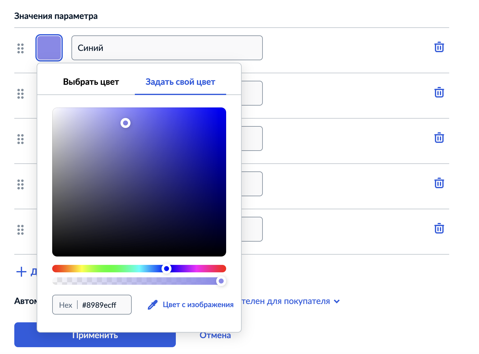Delete the Синий value row
The height and width of the screenshot is (354, 479).
(439, 47)
